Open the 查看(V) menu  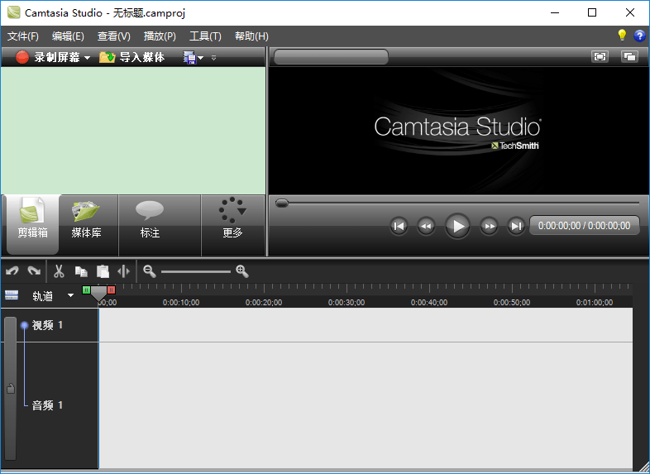(114, 36)
